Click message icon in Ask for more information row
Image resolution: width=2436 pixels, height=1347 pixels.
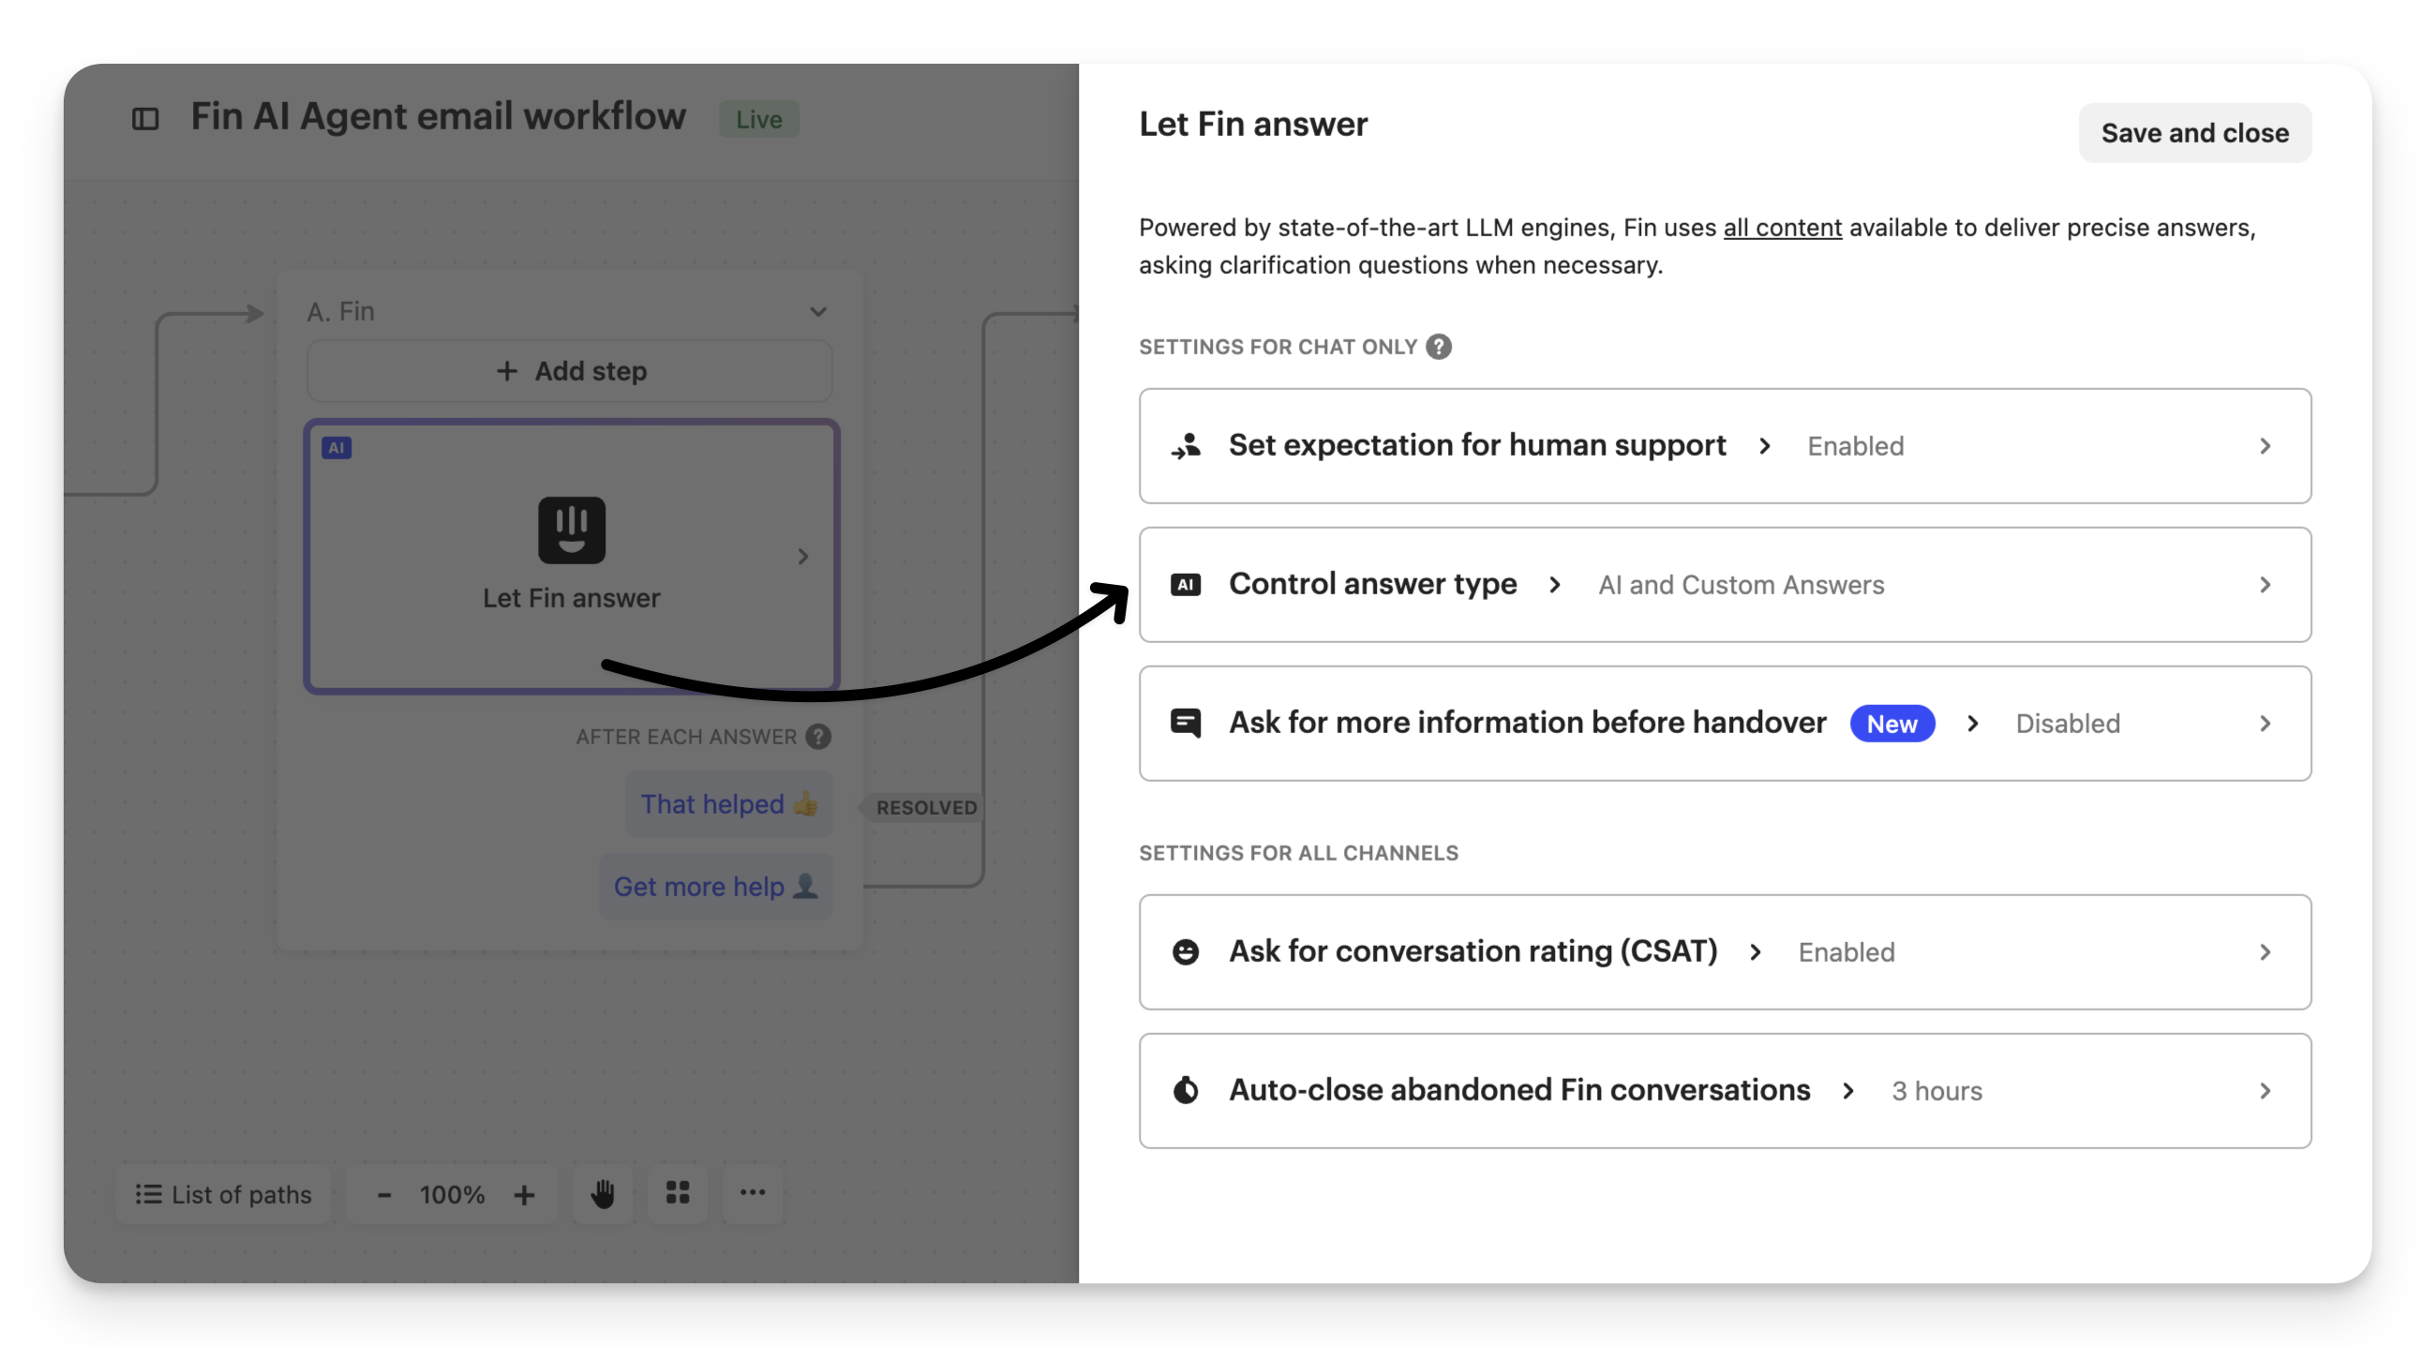[x=1186, y=724]
